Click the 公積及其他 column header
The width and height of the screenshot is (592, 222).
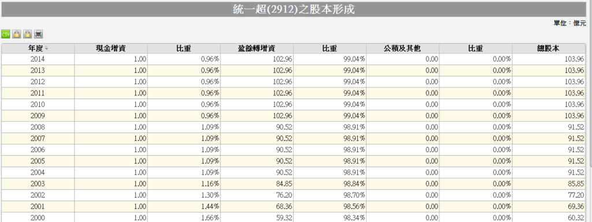click(x=402, y=48)
